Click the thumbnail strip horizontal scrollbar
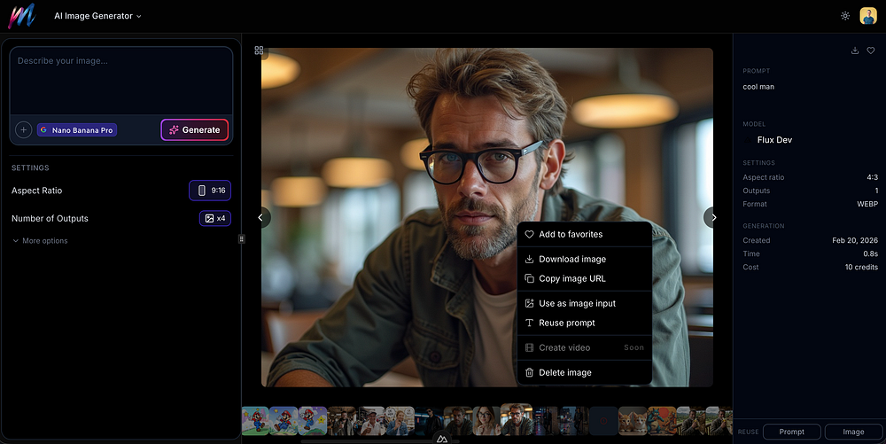 tap(380, 441)
